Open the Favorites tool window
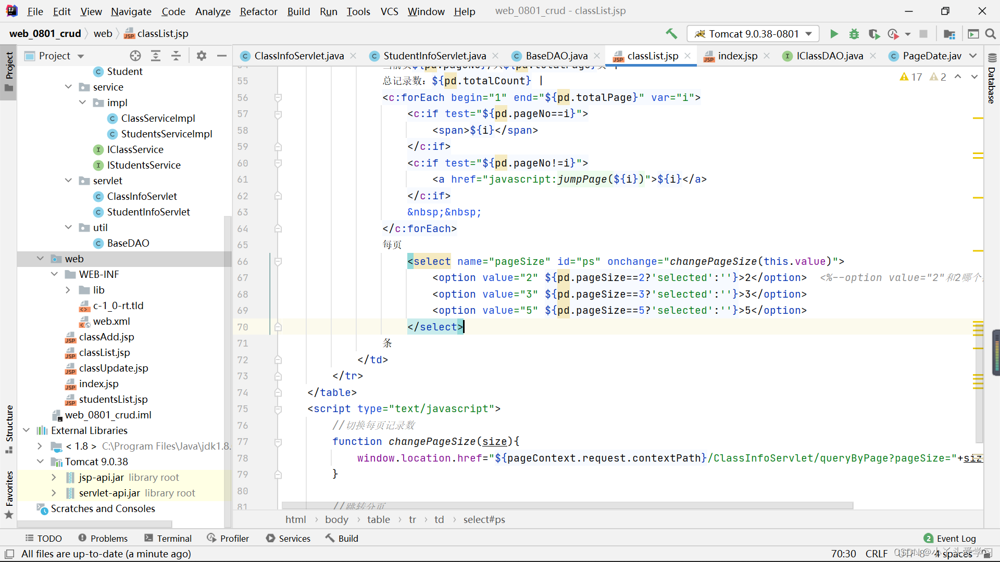Viewport: 1000px width, 562px height. (x=9, y=494)
